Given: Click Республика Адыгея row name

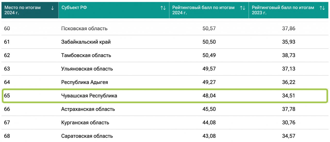Looking at the screenshot, I should tap(85, 82).
